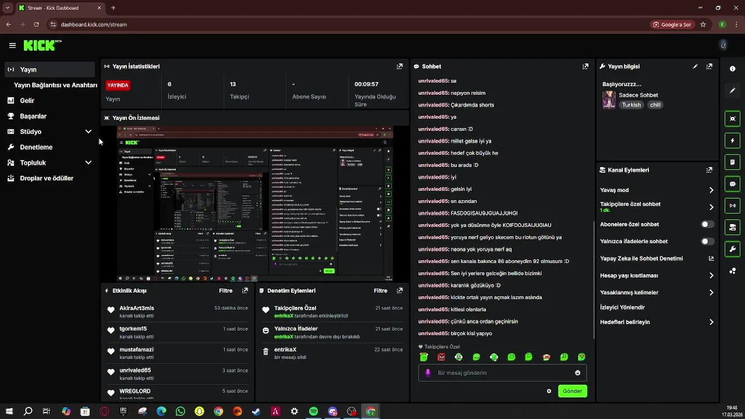Screen dimensions: 745x419
Task: Click the chat panel scrollbar
Action: coord(593,279)
